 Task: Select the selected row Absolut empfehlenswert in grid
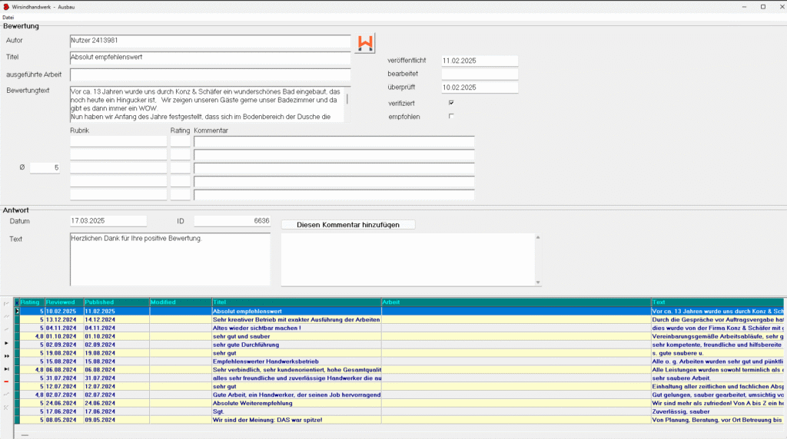pyautogui.click(x=399, y=311)
